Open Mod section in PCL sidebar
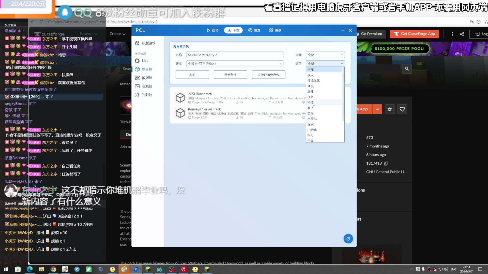Image resolution: width=488 pixels, height=274 pixels. pos(145,61)
